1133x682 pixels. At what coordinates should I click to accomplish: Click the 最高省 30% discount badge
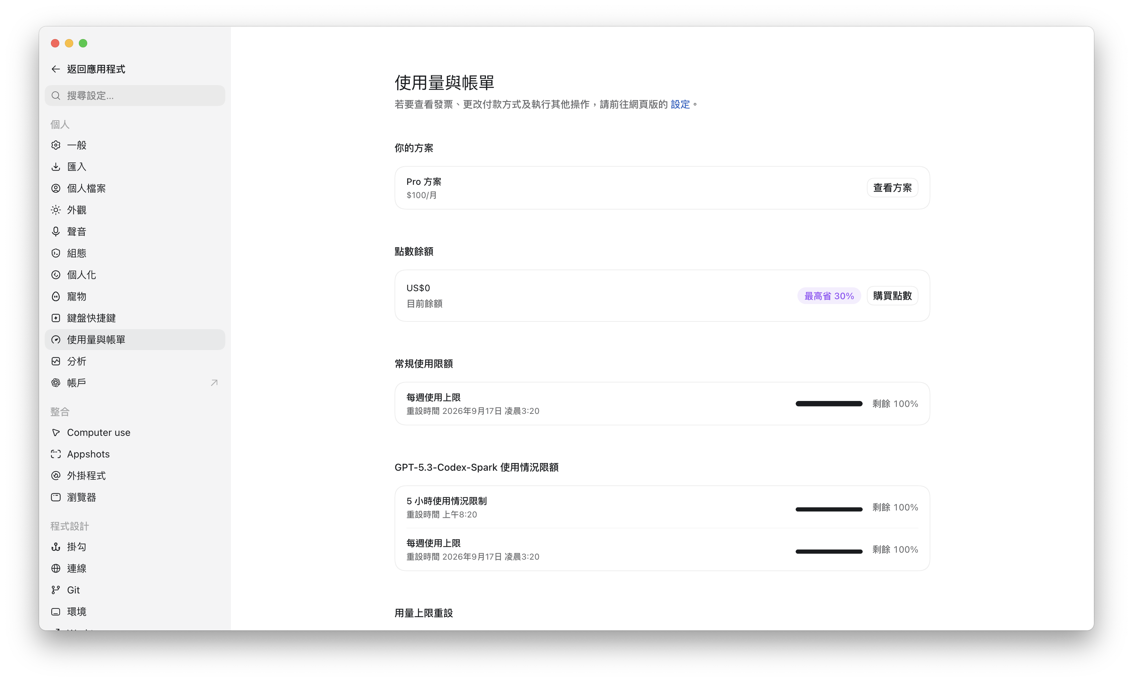[x=829, y=296]
